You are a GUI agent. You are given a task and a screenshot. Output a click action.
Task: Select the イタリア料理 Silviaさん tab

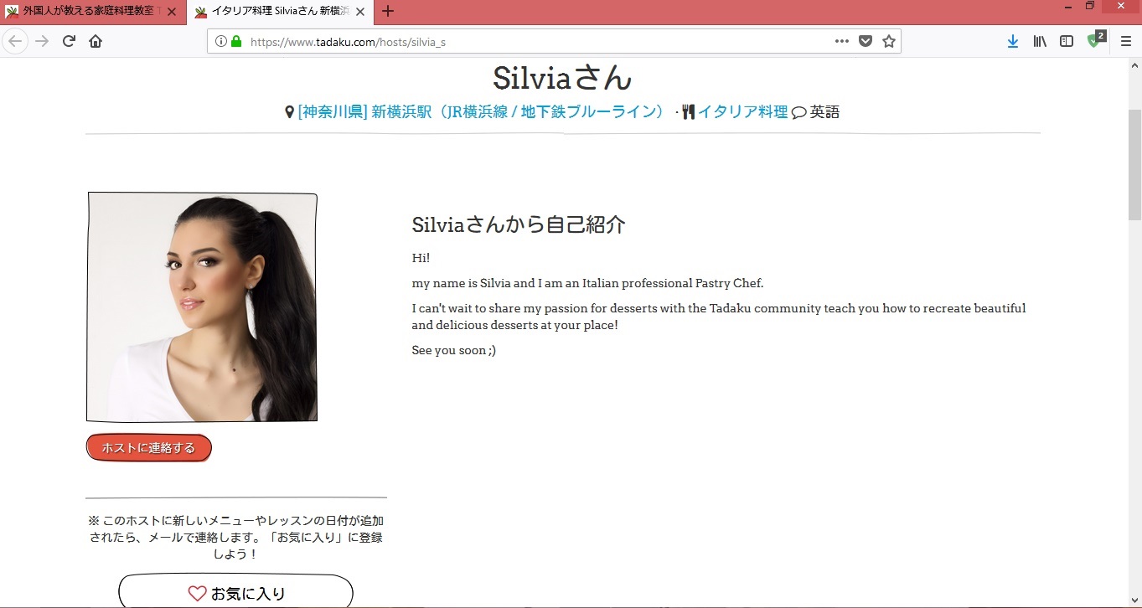click(272, 12)
